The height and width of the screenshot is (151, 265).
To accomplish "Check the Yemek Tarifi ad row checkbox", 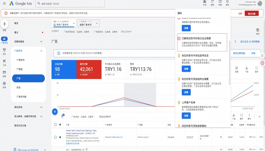I will coord(55,137).
